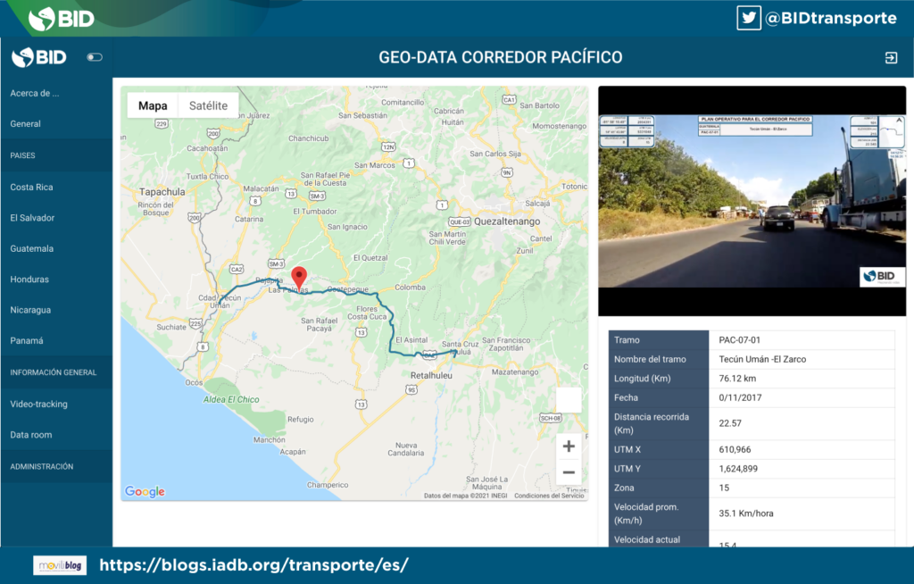This screenshot has width=914, height=584.
Task: Click the road video thumbnail
Action: (752, 201)
